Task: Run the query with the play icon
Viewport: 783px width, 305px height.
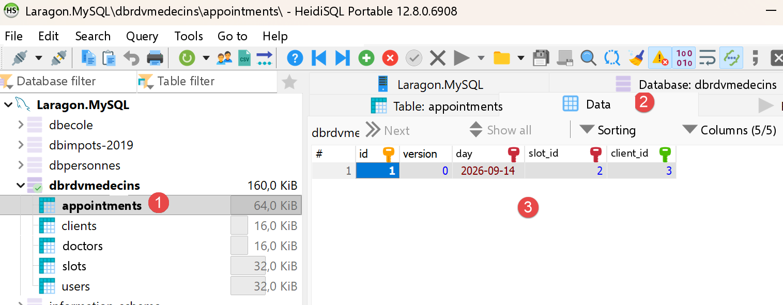Action: tap(461, 58)
